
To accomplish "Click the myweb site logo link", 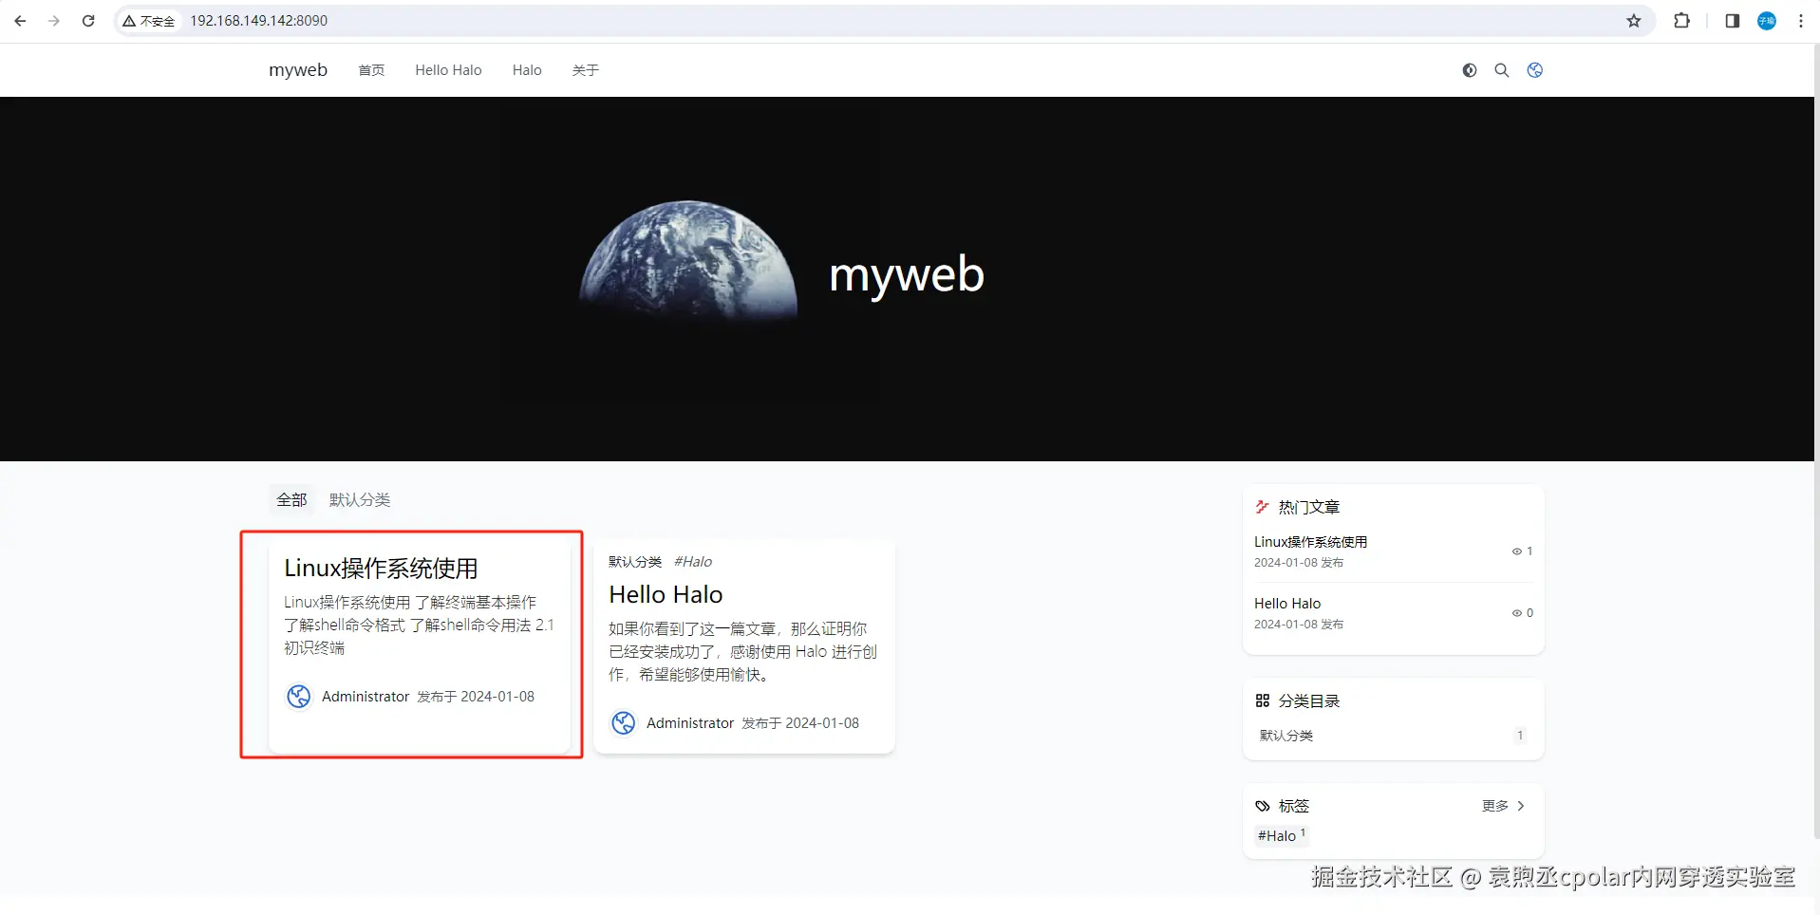I will [298, 70].
